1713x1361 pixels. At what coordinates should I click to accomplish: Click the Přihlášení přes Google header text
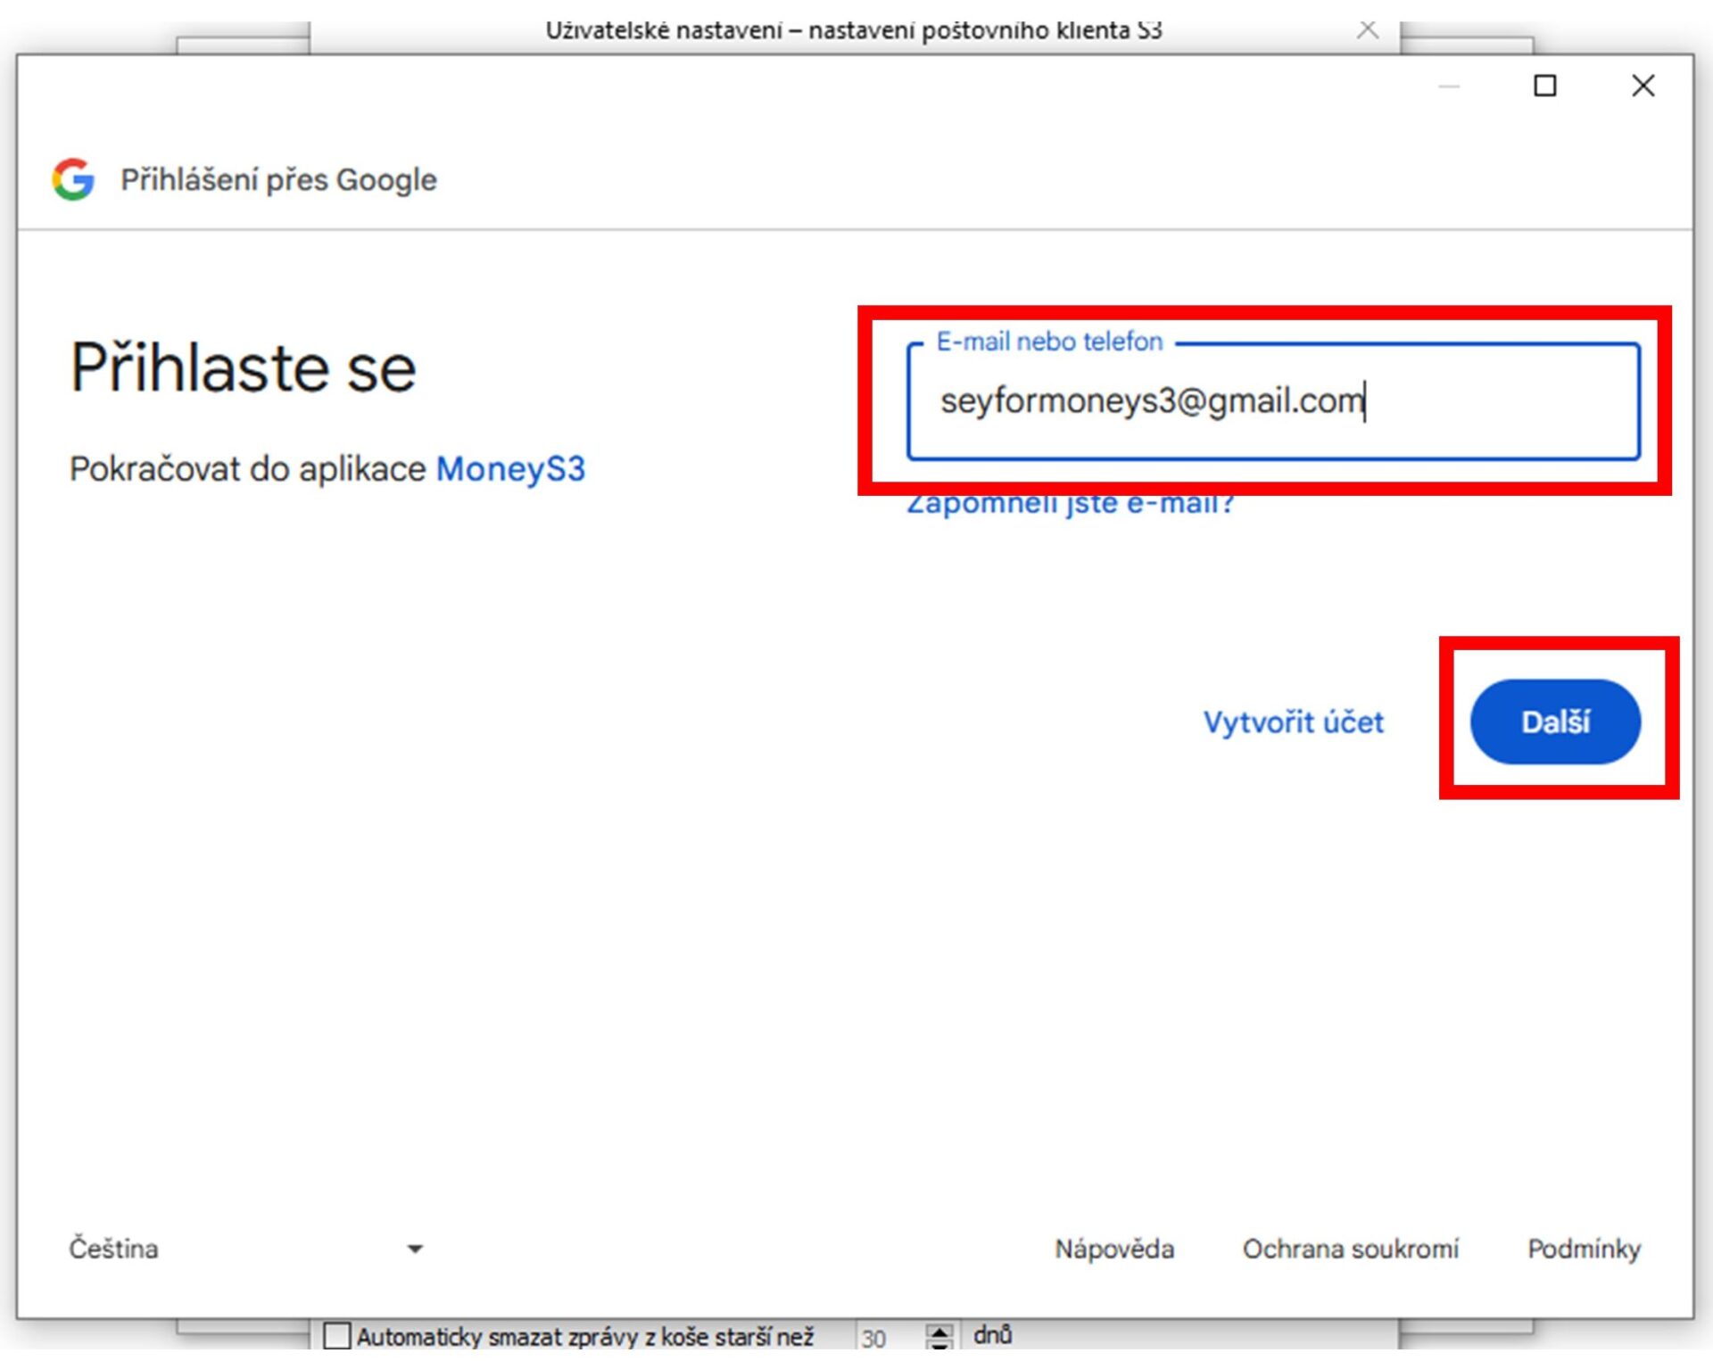(278, 179)
